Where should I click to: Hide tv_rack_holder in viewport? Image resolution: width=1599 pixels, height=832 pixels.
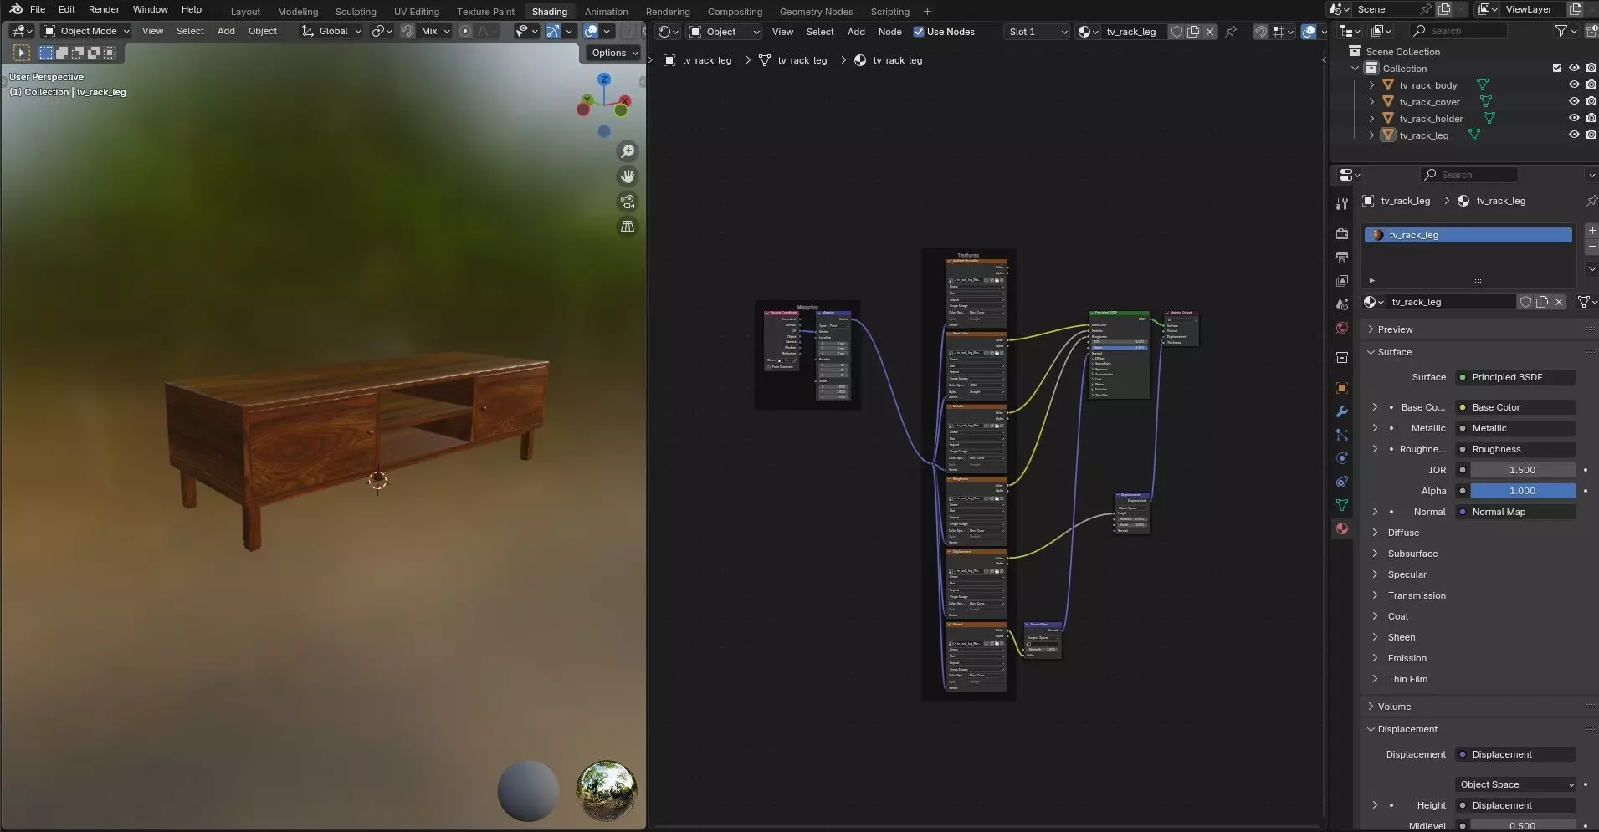coord(1574,118)
